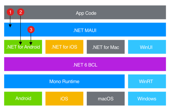The width and height of the screenshot is (170, 109).
Task: Click the Windows platform box
Action: 147,98
